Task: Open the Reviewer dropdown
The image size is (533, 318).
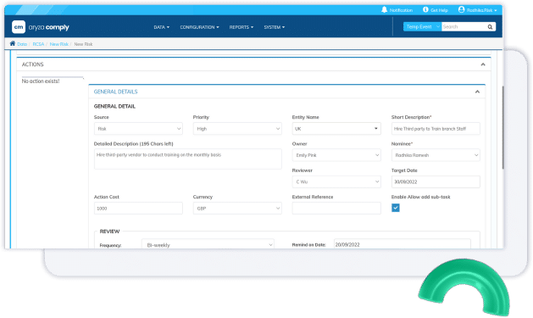Action: click(336, 181)
